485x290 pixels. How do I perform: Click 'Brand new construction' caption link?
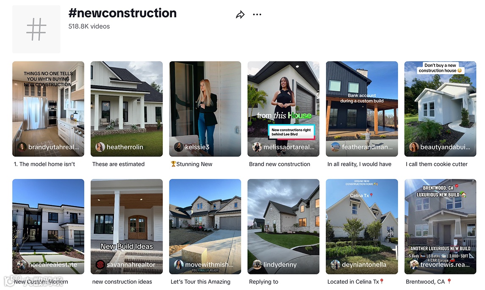[x=280, y=164]
